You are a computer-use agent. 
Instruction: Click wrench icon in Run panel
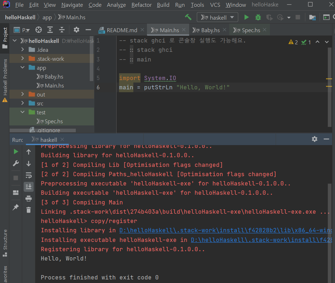click(x=16, y=164)
